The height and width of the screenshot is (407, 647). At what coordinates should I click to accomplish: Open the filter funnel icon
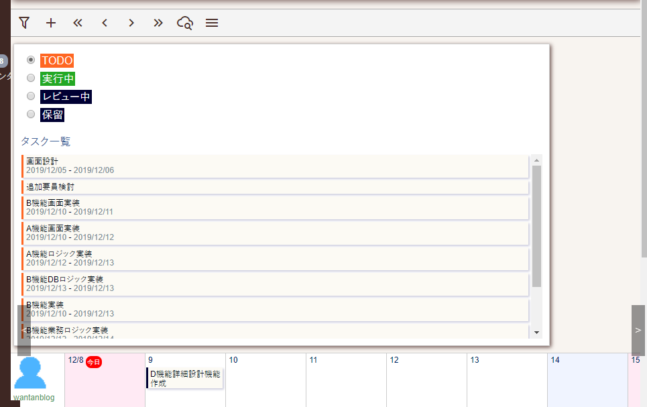click(24, 23)
